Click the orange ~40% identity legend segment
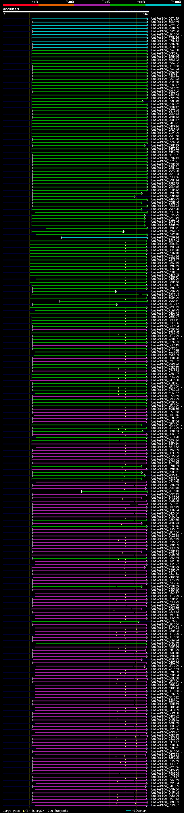This screenshot has width=184, height=813. point(56,5)
